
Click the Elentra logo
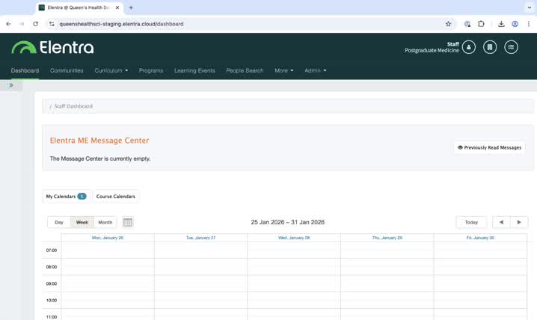coord(52,47)
